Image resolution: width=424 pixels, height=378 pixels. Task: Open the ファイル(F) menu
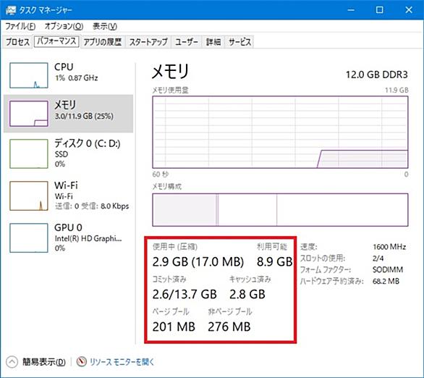pyautogui.click(x=20, y=26)
